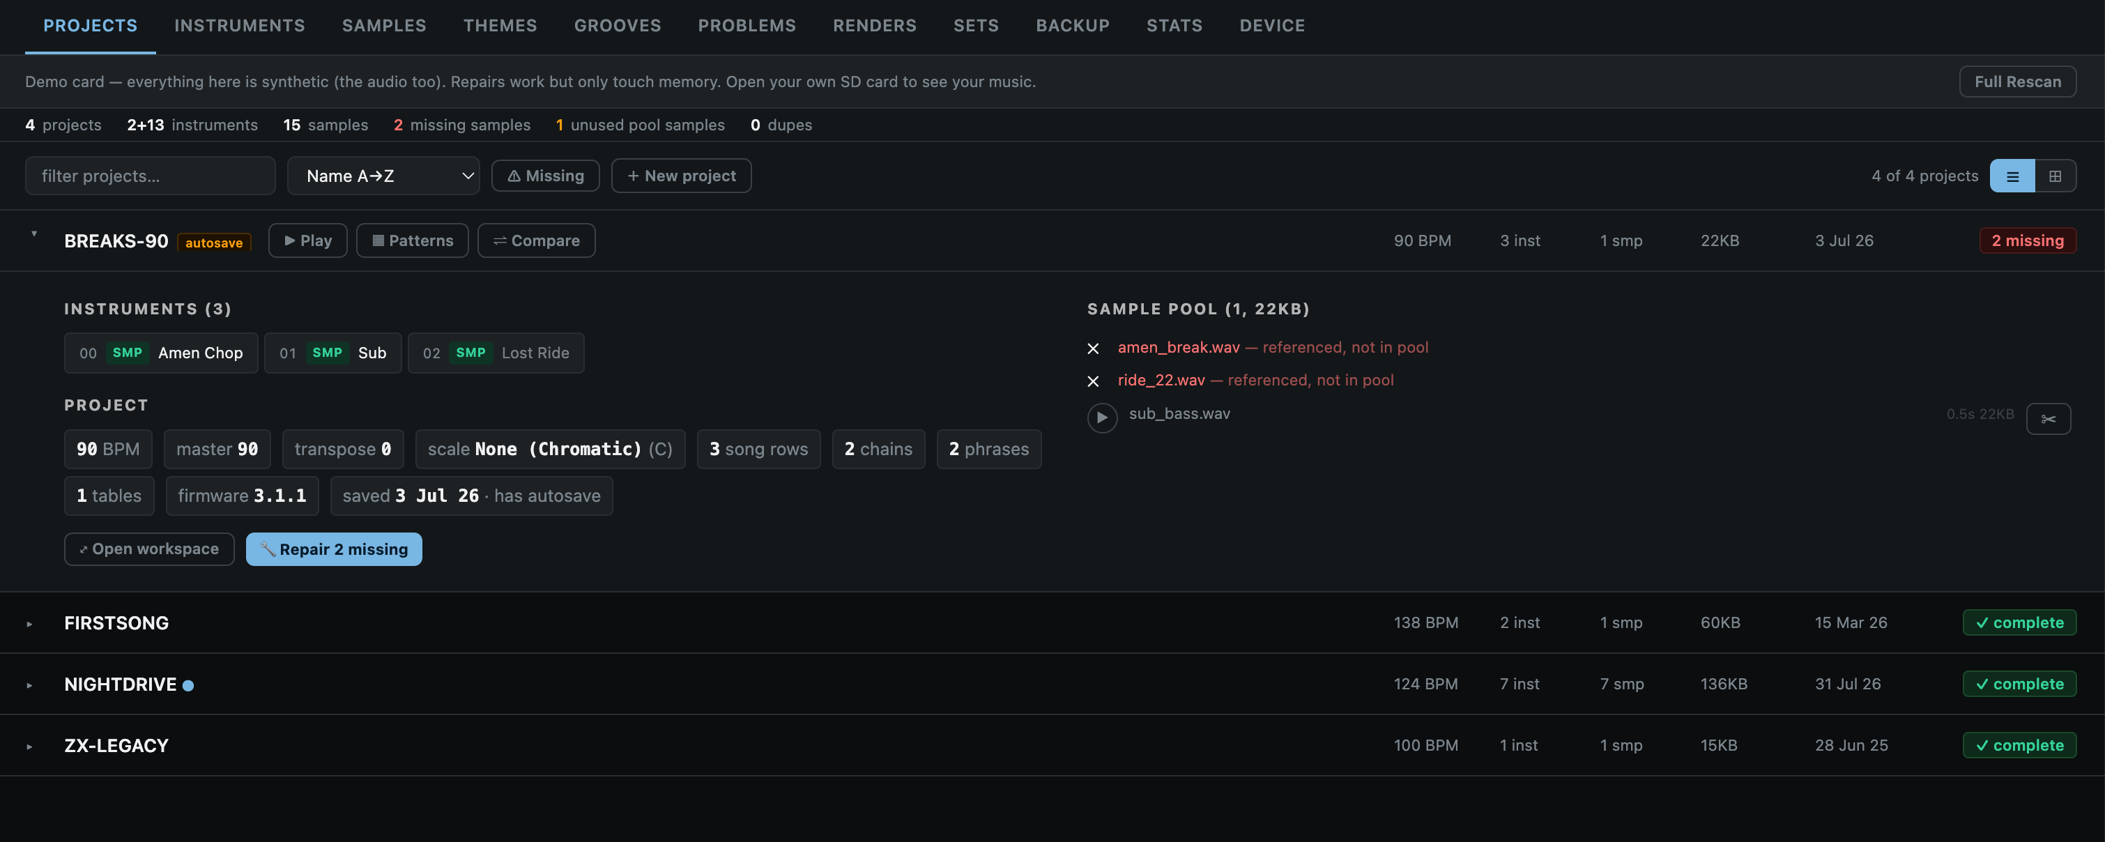Open Patterns for BREAKS-90

pos(412,240)
